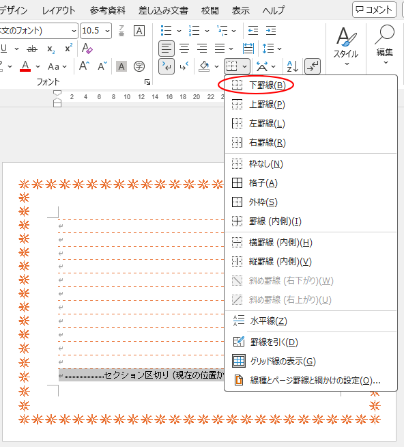404x447 pixels.
Task: Open the line spacing dropdown arrow
Action: (x=280, y=49)
